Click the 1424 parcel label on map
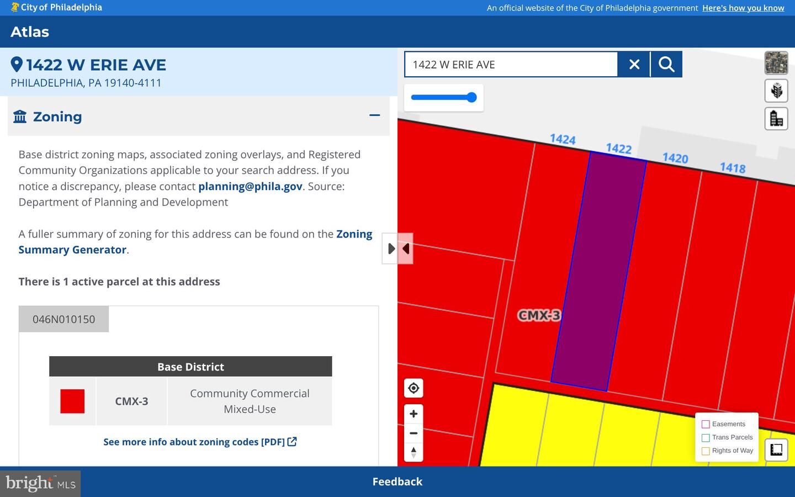The width and height of the screenshot is (795, 497). tap(563, 139)
